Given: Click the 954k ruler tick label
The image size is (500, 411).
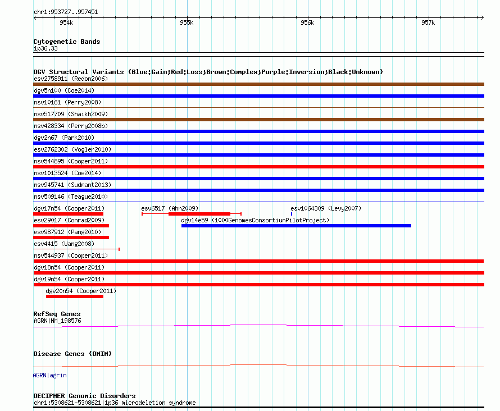Looking at the screenshot, I should [x=66, y=22].
